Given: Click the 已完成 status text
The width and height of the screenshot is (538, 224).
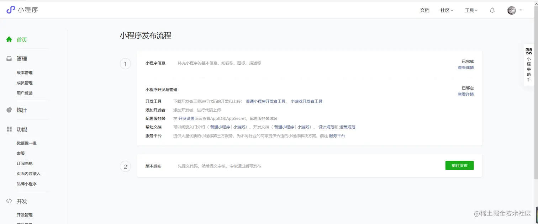Looking at the screenshot, I should point(468,62).
